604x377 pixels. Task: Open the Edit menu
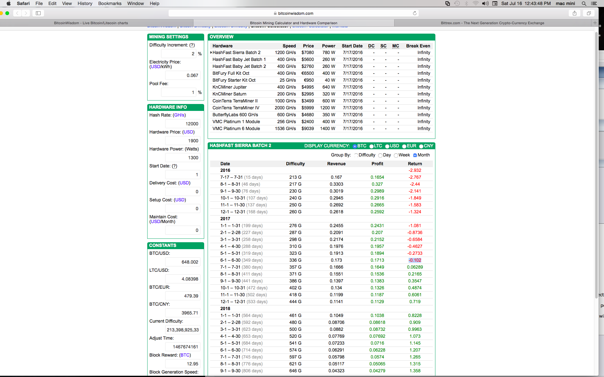tap(52, 3)
